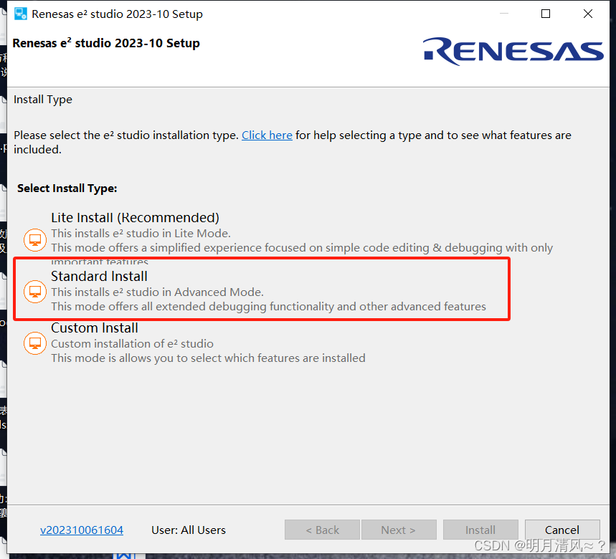Choose Lite Install (Recommended) heading
This screenshot has width=616, height=559.
(x=135, y=217)
